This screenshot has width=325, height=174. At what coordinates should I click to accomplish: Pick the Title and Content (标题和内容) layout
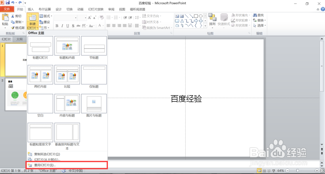tap(67, 48)
